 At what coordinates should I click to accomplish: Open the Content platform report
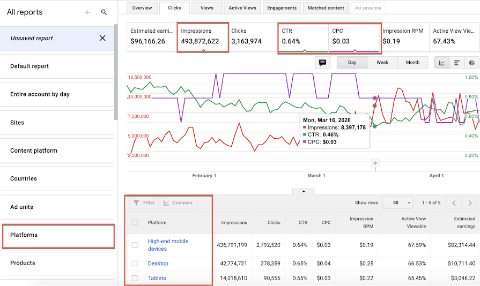[57, 150]
